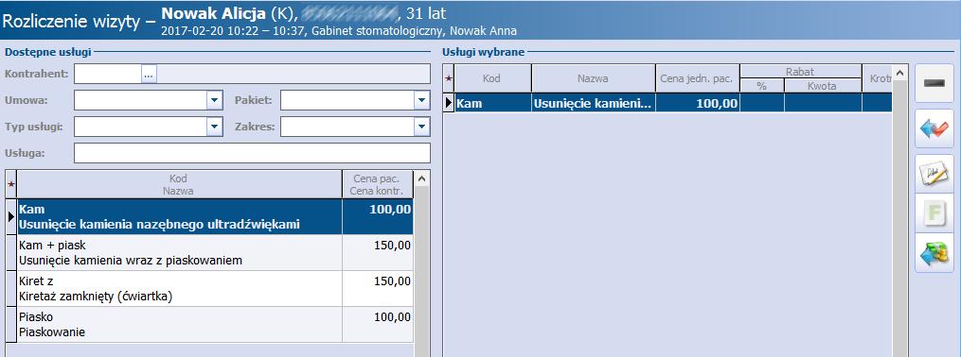The height and width of the screenshot is (357, 961).
Task: Click the % discount cell of Kam row
Action: [762, 103]
